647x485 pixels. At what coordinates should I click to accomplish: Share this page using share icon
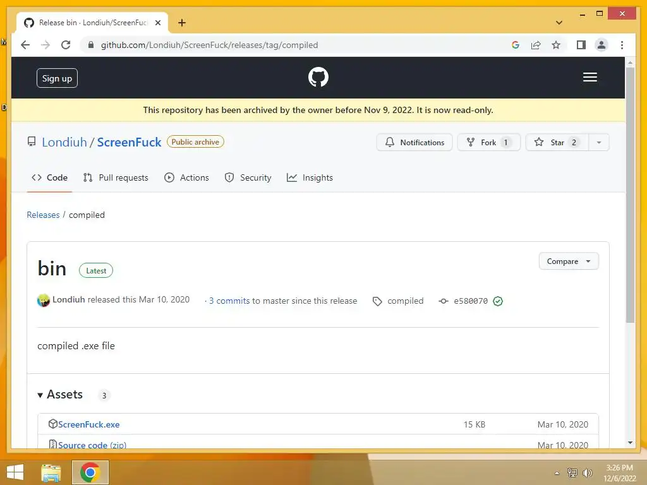536,45
